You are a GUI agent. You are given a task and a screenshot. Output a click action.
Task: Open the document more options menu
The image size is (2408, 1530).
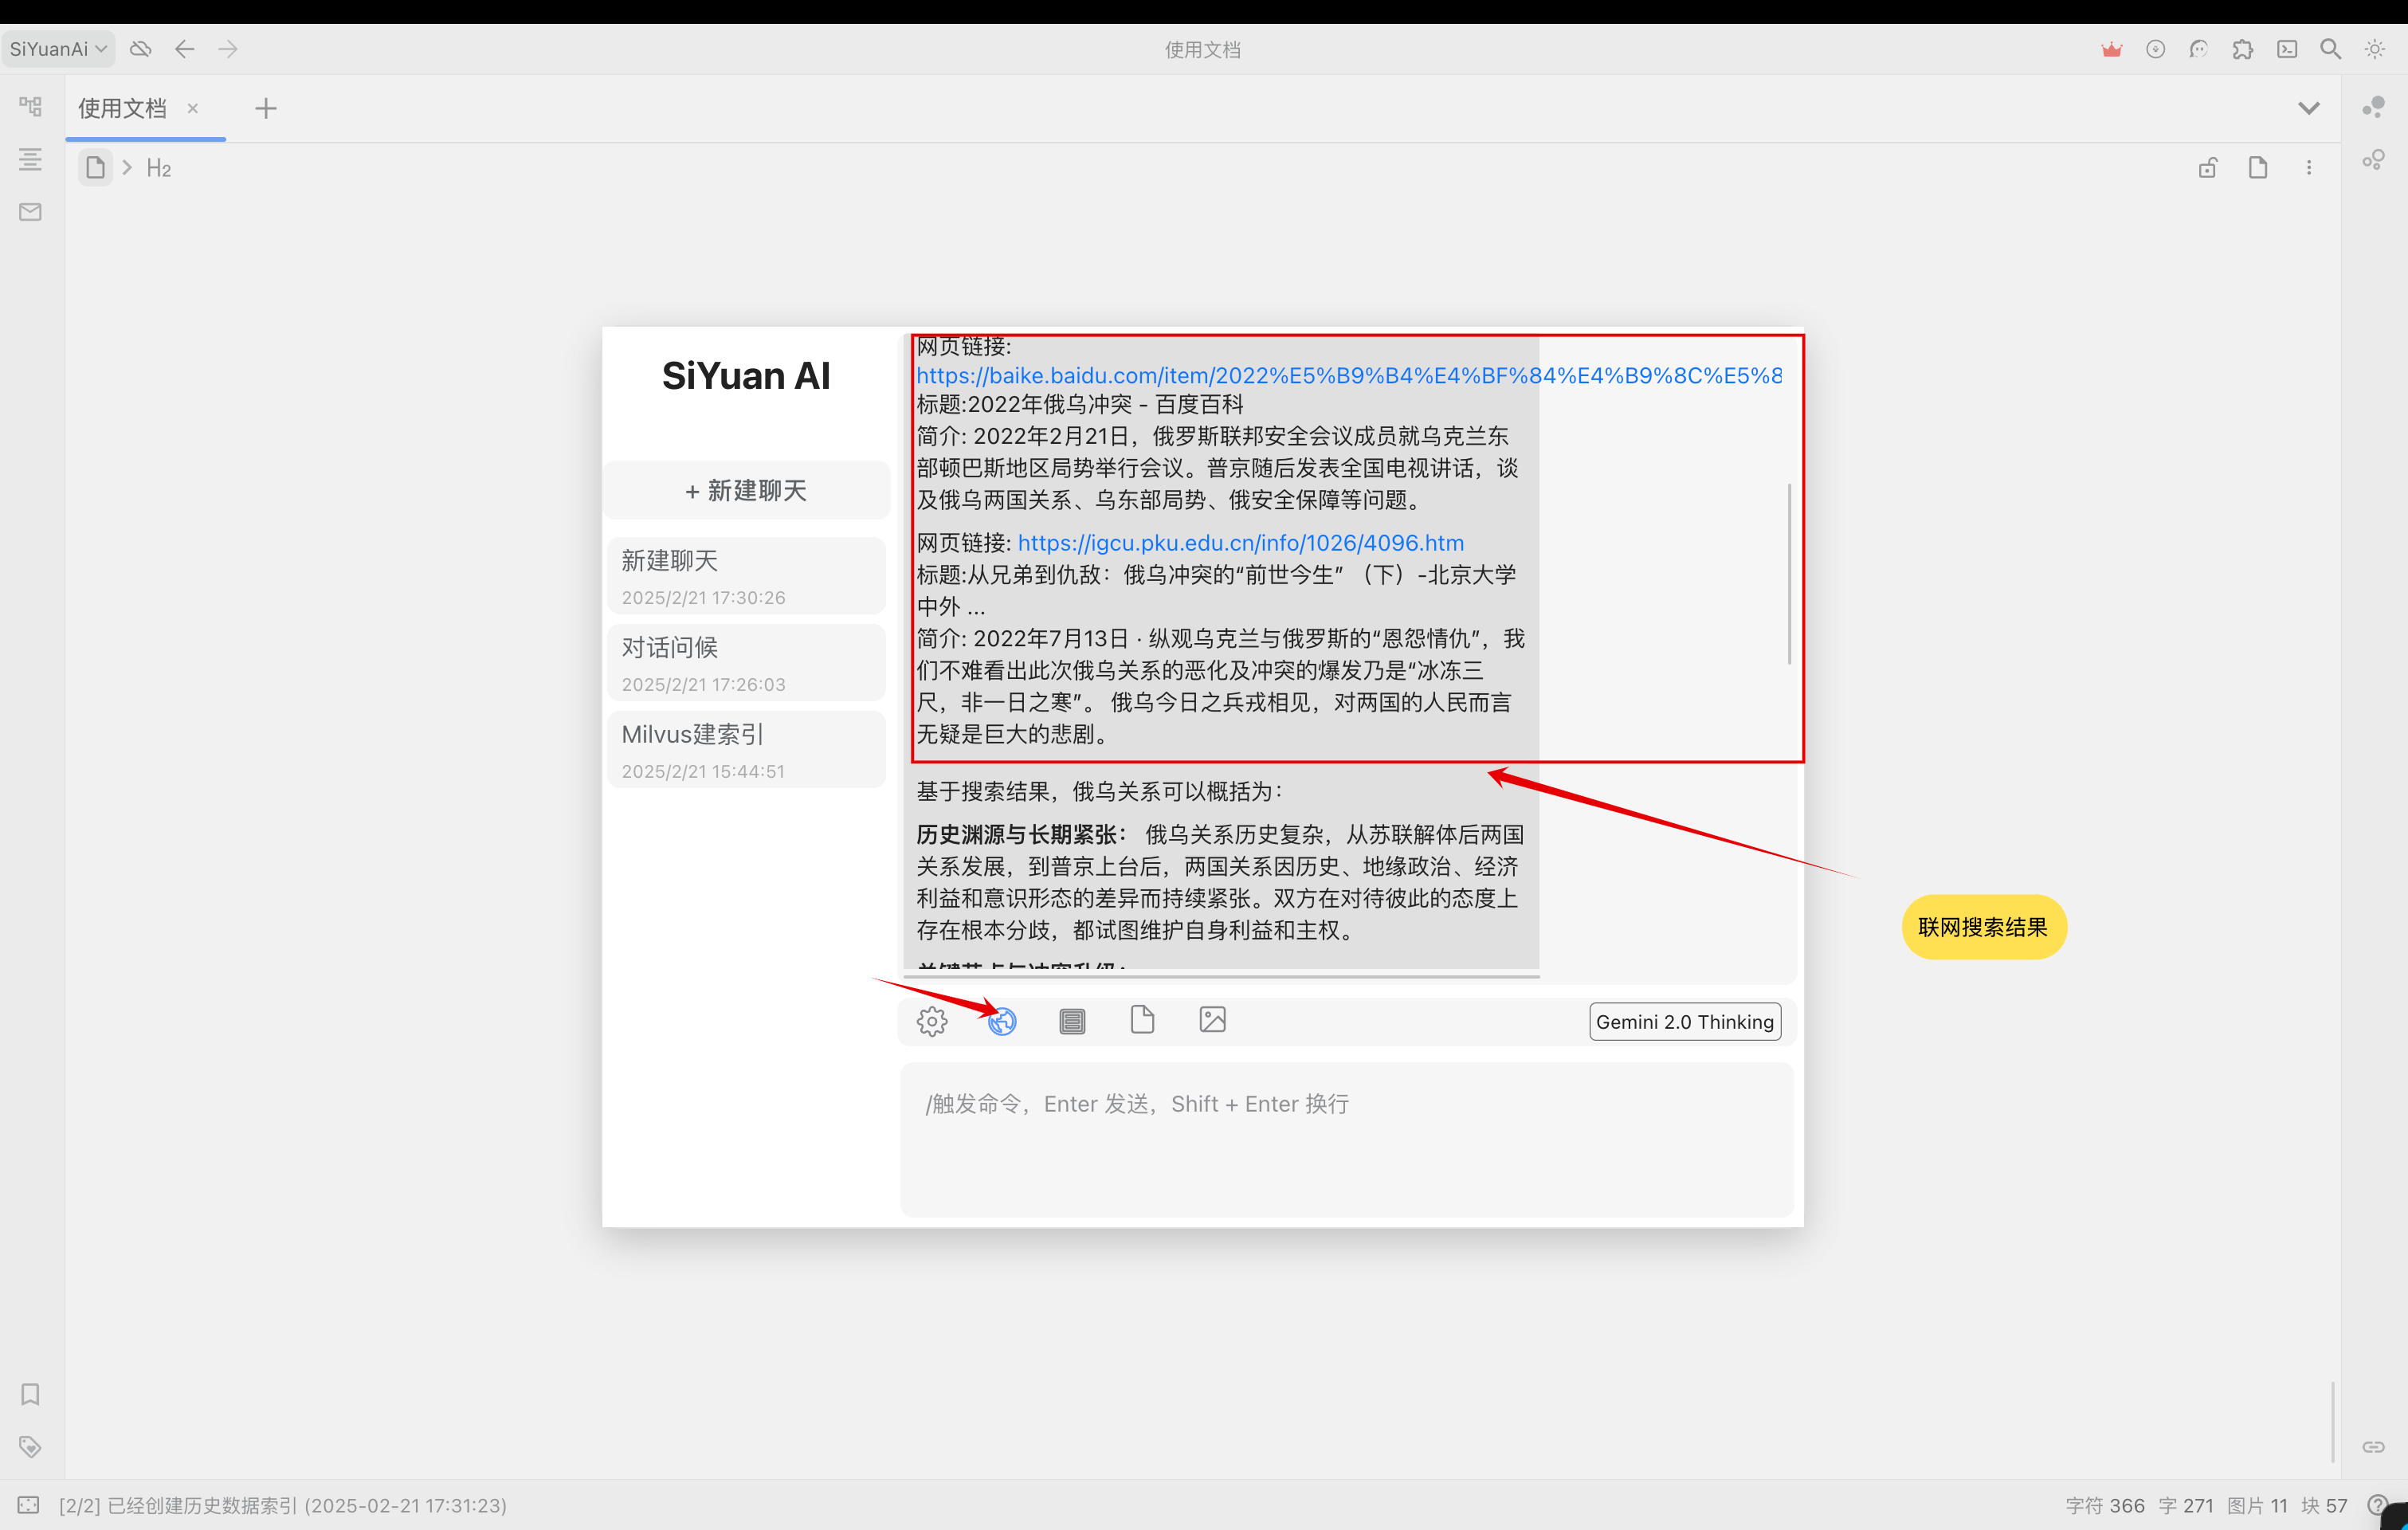(2310, 167)
